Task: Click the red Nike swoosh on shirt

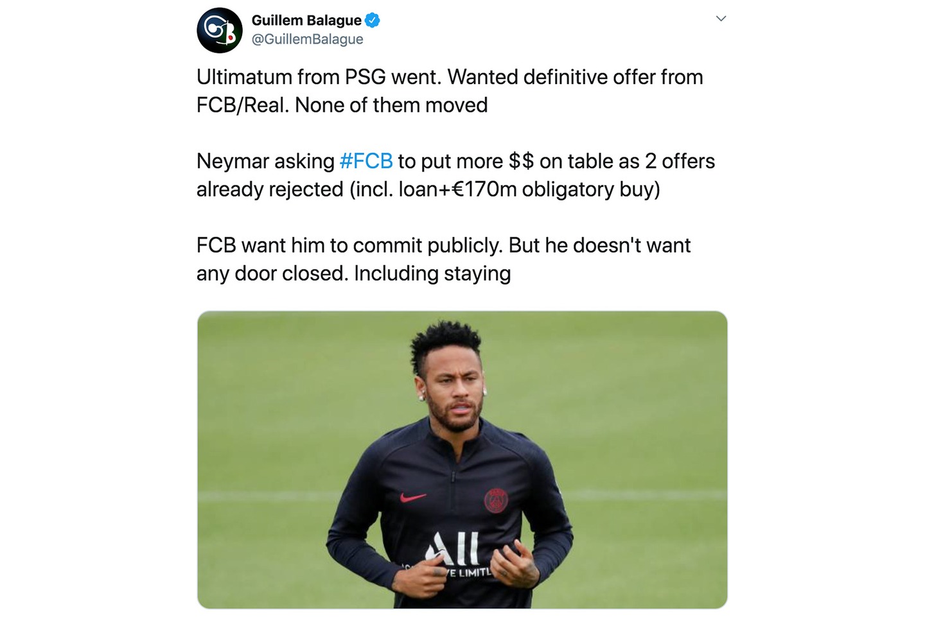Action: click(412, 497)
